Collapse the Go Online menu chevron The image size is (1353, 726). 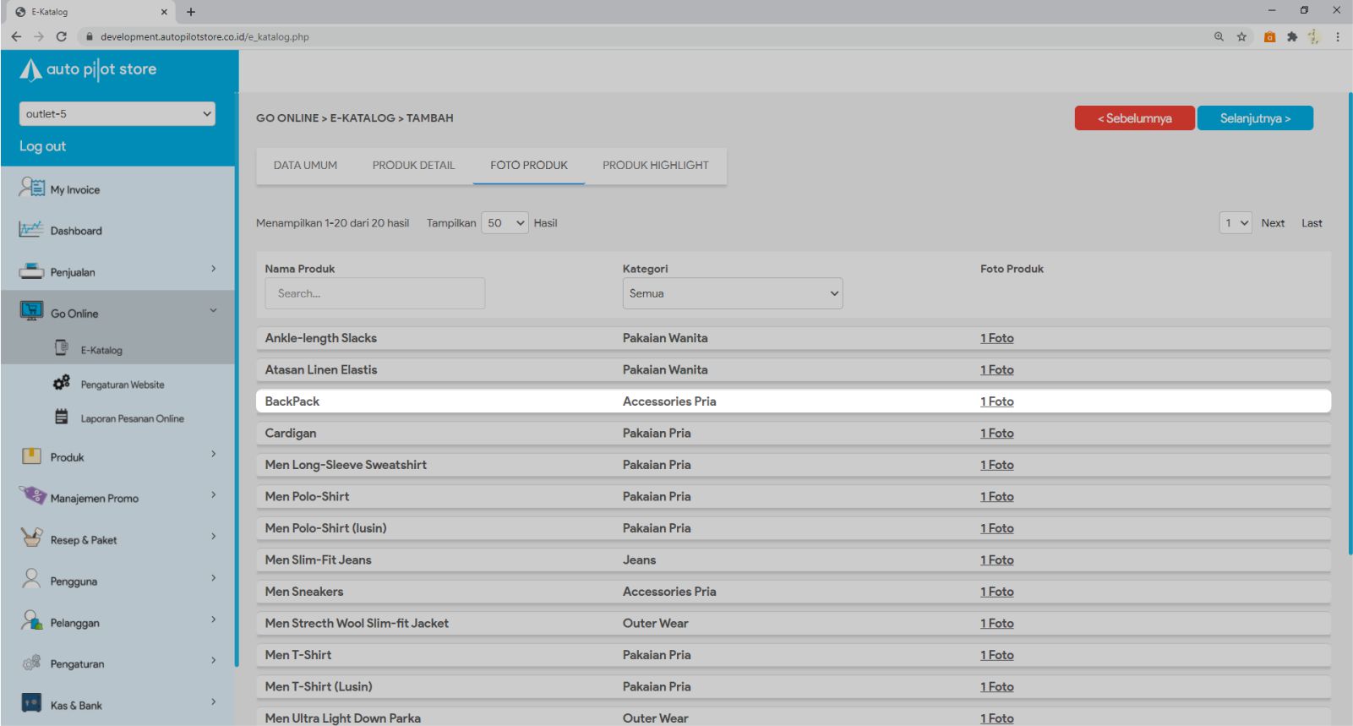click(x=213, y=311)
